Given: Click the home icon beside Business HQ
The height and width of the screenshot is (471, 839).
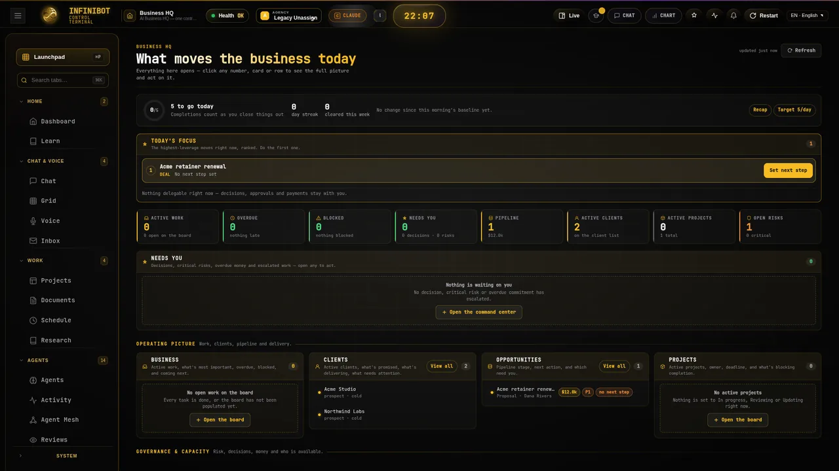Looking at the screenshot, I should [x=130, y=16].
